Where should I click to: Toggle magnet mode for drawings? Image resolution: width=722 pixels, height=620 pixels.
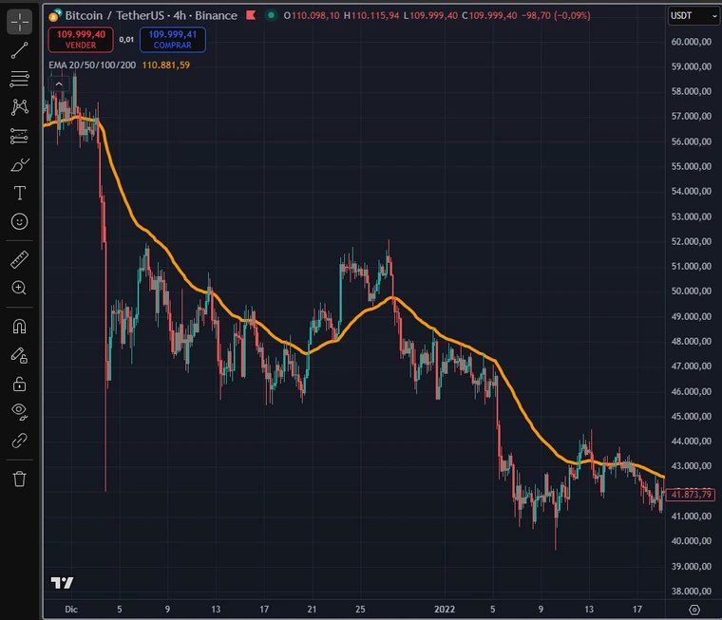point(19,327)
